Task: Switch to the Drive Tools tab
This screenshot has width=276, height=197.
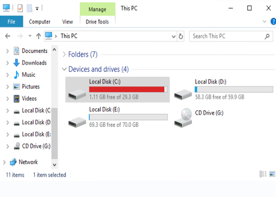Action: [97, 22]
